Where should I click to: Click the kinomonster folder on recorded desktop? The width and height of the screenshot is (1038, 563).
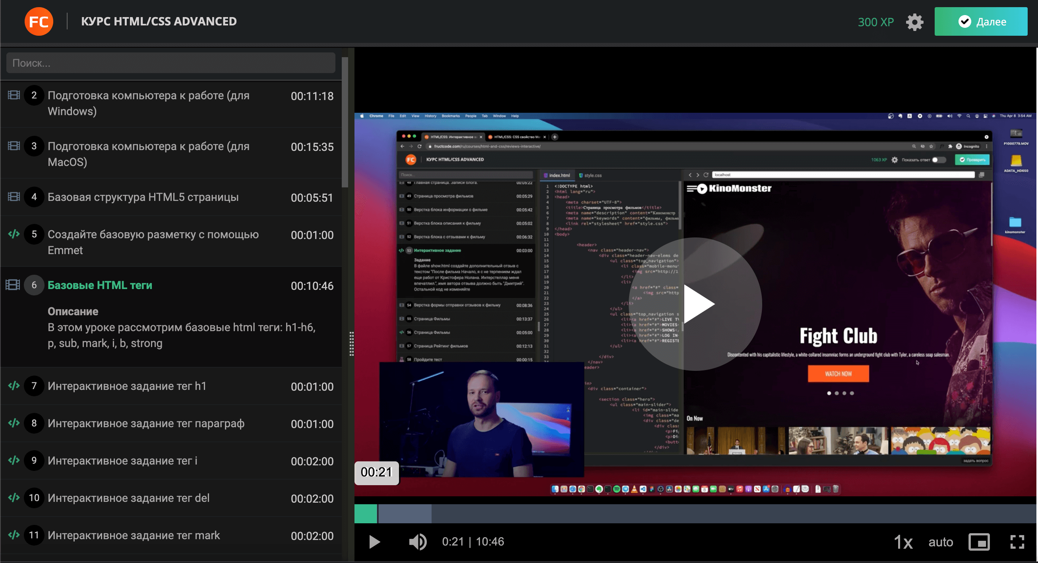coord(1015,225)
